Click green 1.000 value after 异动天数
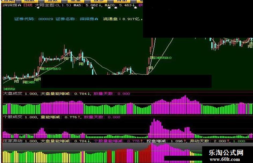 click(239, 141)
